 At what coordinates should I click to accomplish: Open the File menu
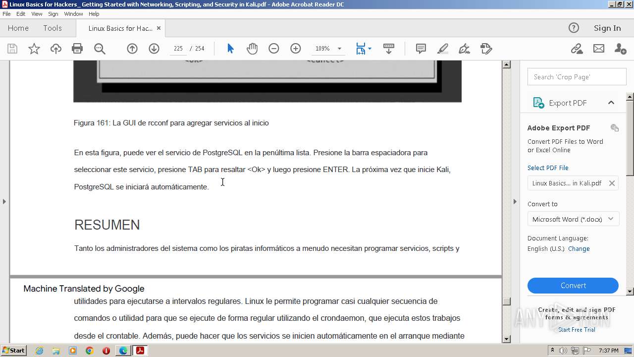coord(6,14)
